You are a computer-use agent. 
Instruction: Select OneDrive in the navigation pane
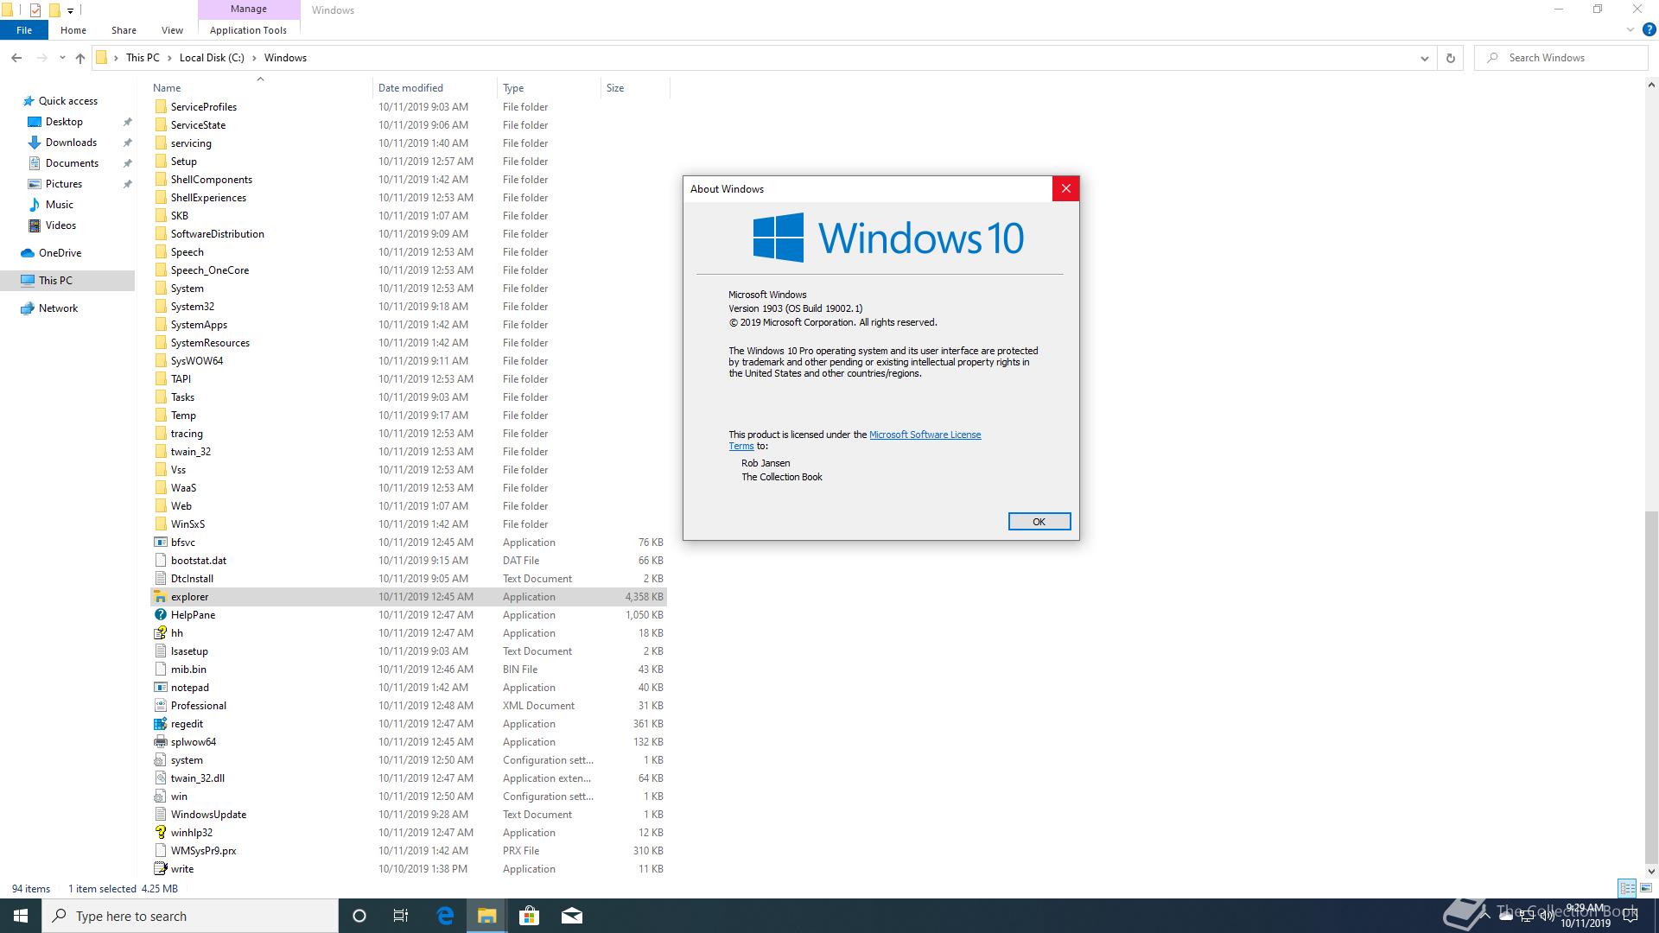point(60,253)
